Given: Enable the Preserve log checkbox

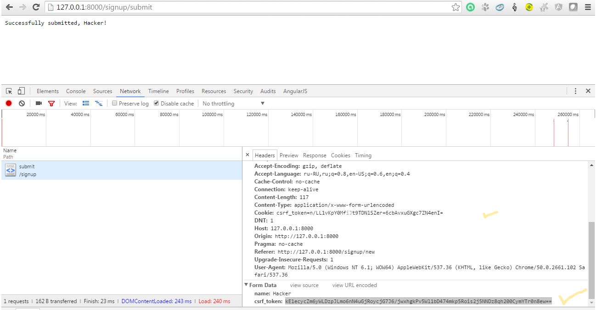Looking at the screenshot, I should click(115, 103).
